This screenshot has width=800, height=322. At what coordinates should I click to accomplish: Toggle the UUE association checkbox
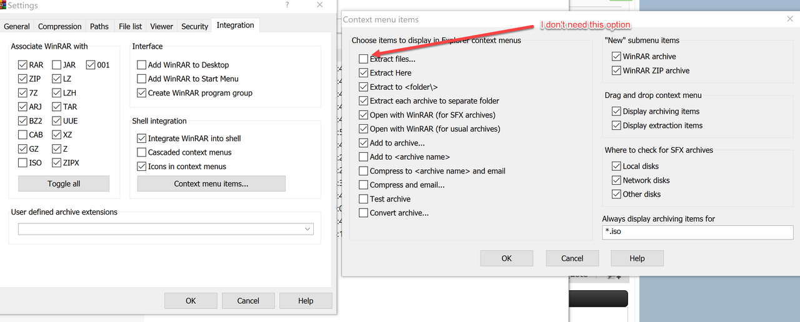pos(57,121)
